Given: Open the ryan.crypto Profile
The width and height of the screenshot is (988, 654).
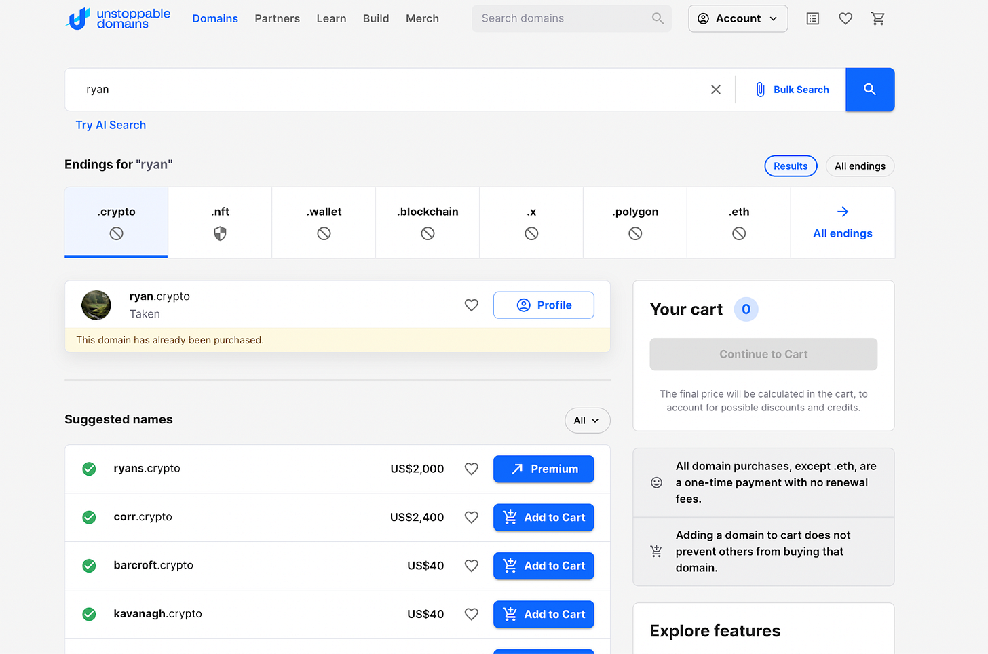Looking at the screenshot, I should pos(544,305).
